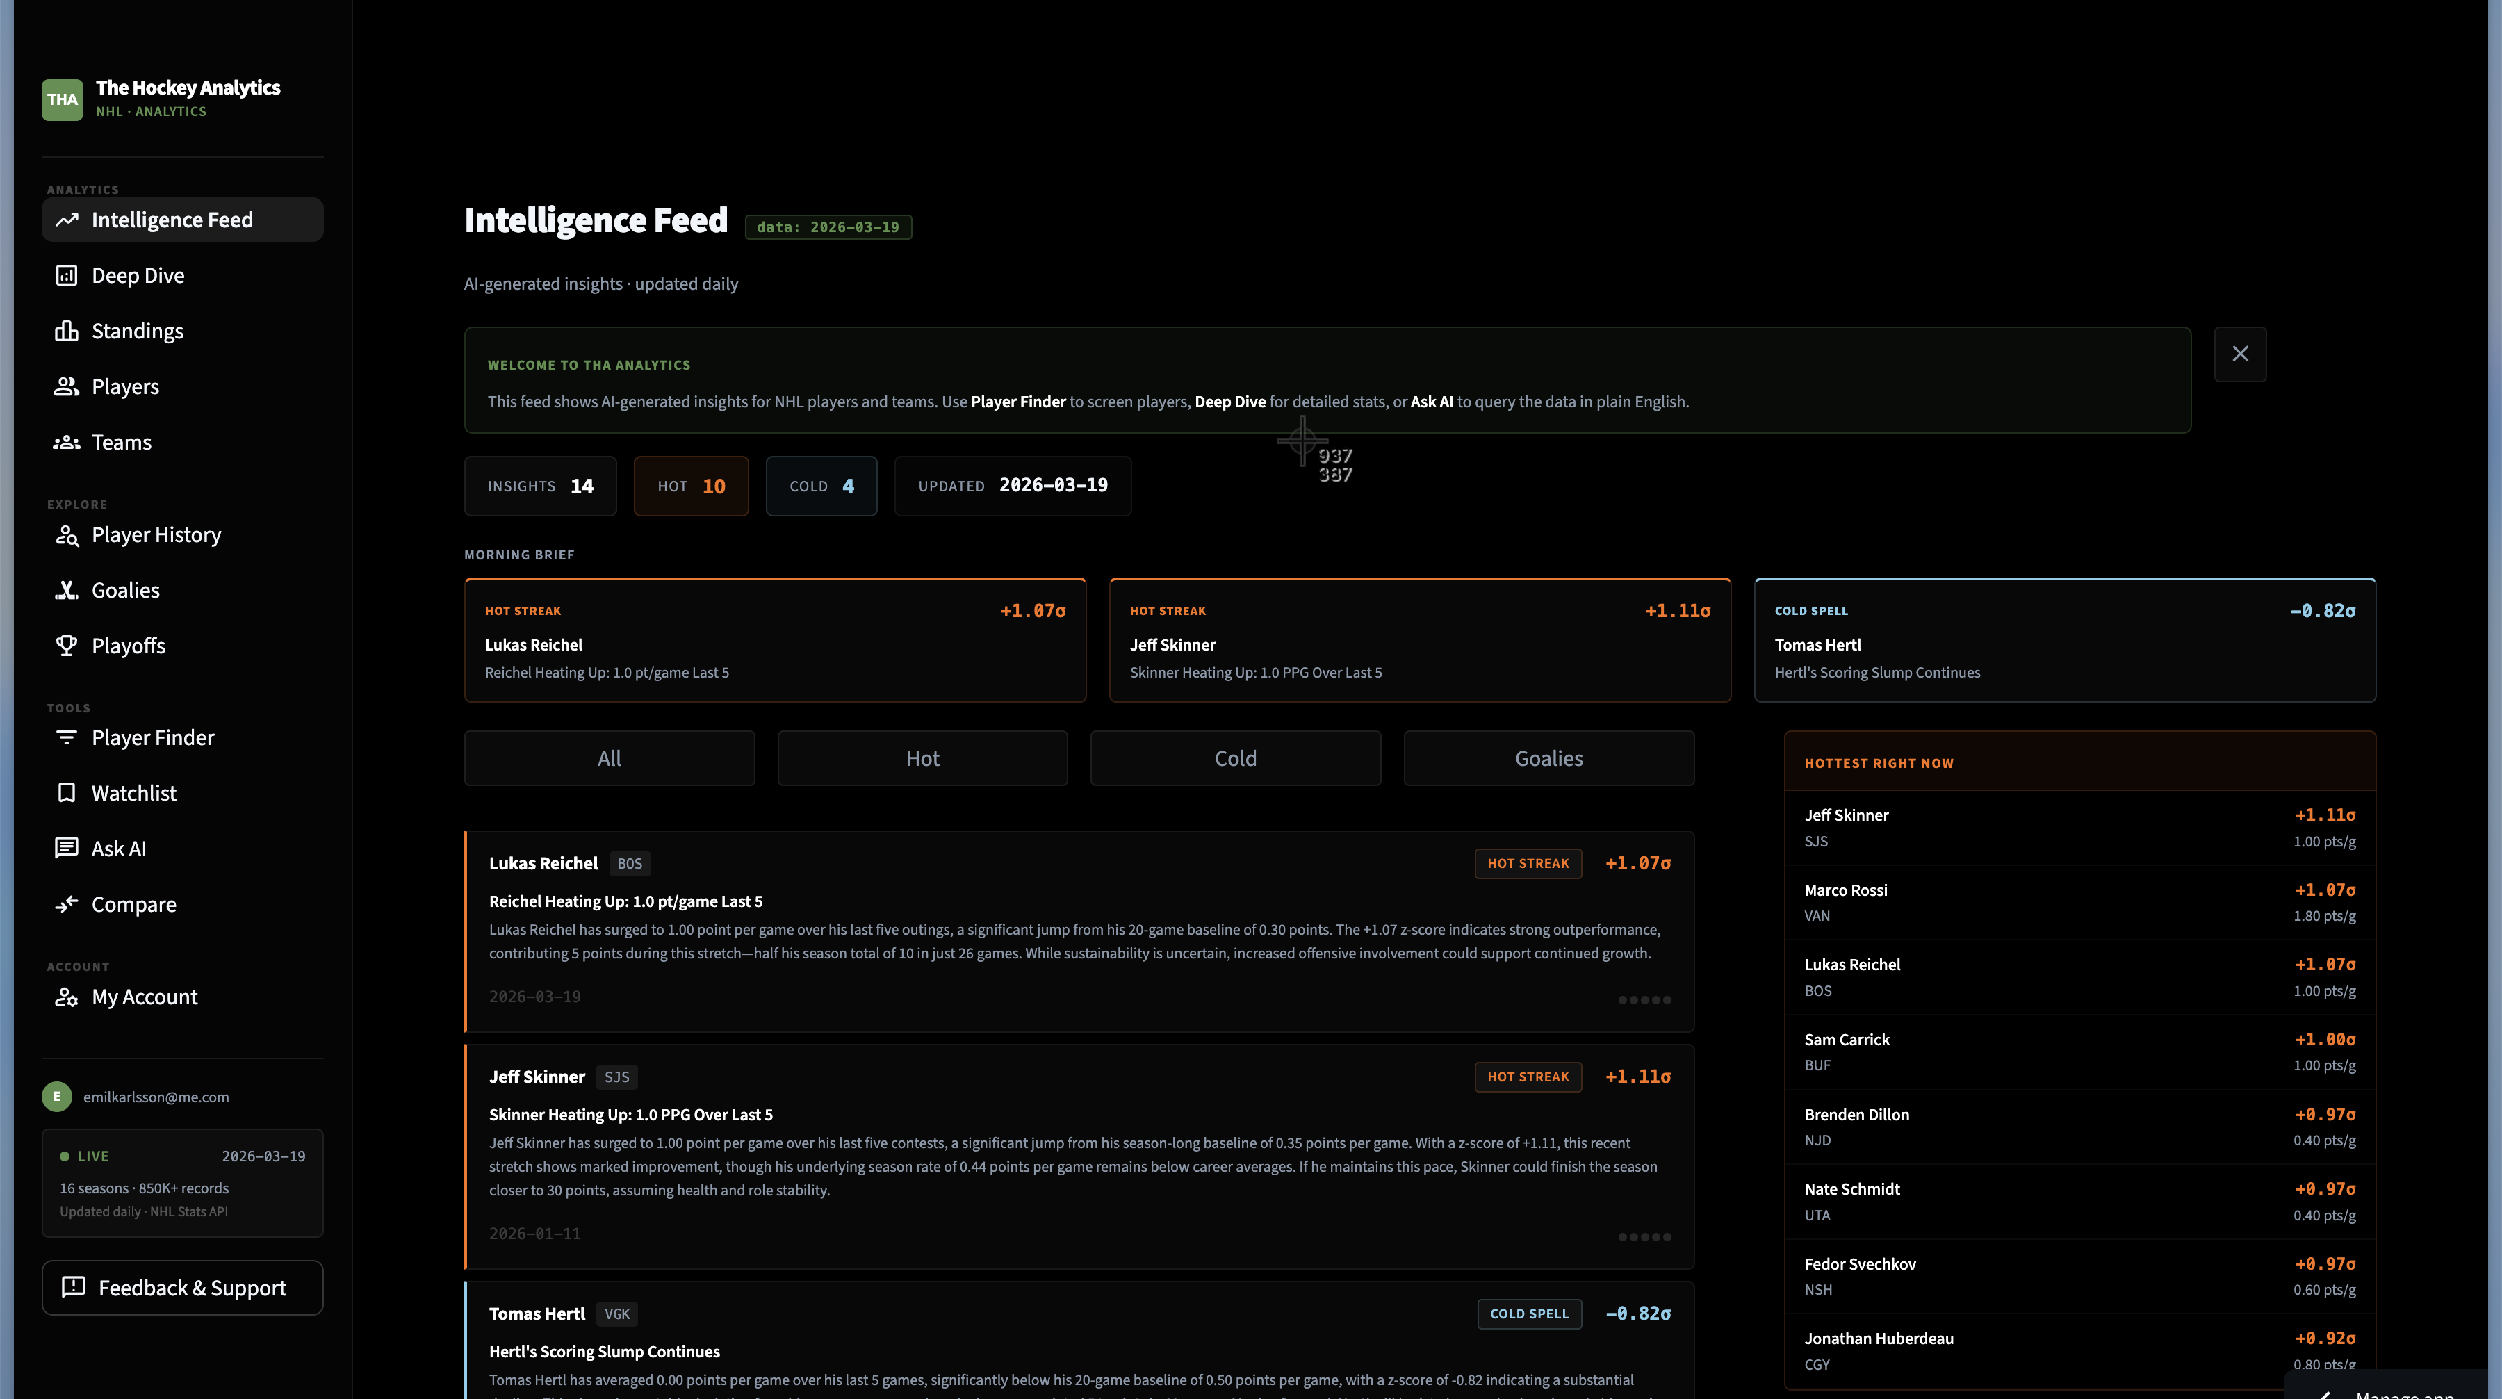Open Players with the people icon

(66, 386)
